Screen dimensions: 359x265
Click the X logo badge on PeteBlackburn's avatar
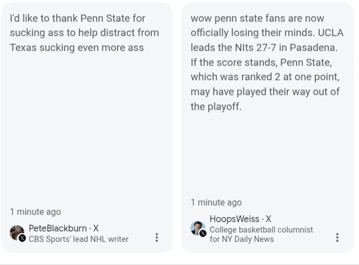[x=22, y=238]
